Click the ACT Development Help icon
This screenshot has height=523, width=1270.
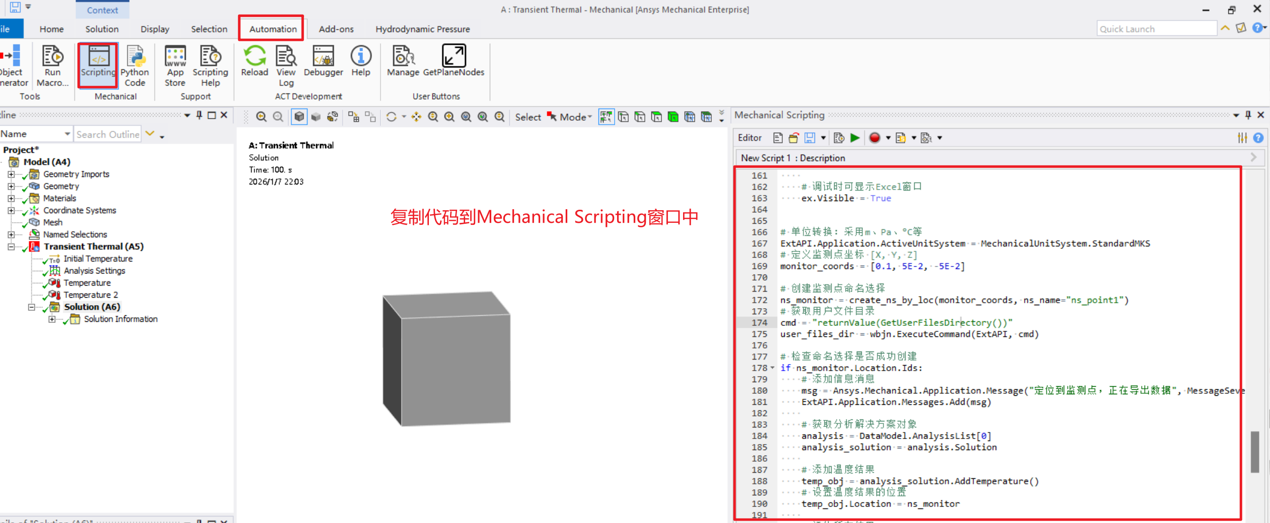361,61
